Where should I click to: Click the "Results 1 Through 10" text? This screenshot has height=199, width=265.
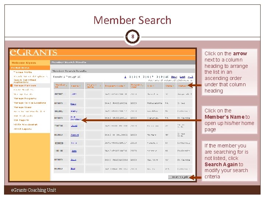pyautogui.click(x=67, y=77)
